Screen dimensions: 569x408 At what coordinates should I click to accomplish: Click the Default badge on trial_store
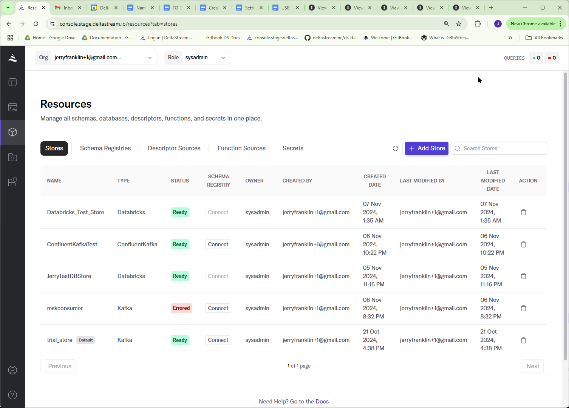pyautogui.click(x=86, y=340)
